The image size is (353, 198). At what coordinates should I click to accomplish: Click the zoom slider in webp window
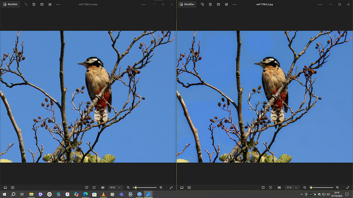145,188
